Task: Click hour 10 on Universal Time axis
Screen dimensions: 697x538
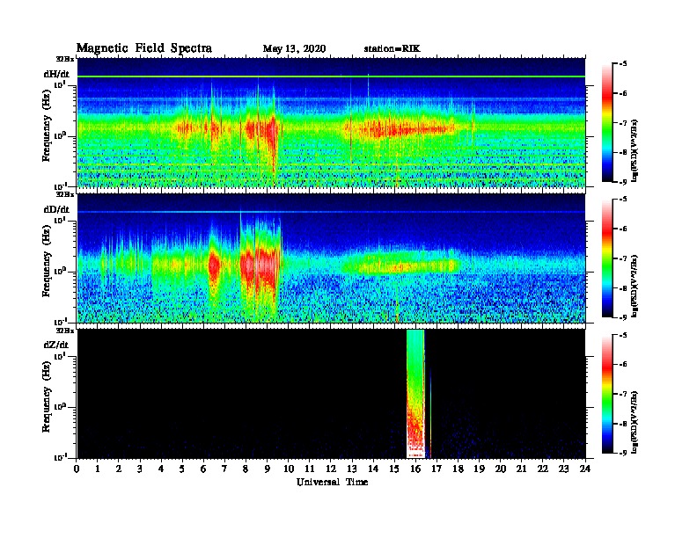Action: tap(289, 469)
